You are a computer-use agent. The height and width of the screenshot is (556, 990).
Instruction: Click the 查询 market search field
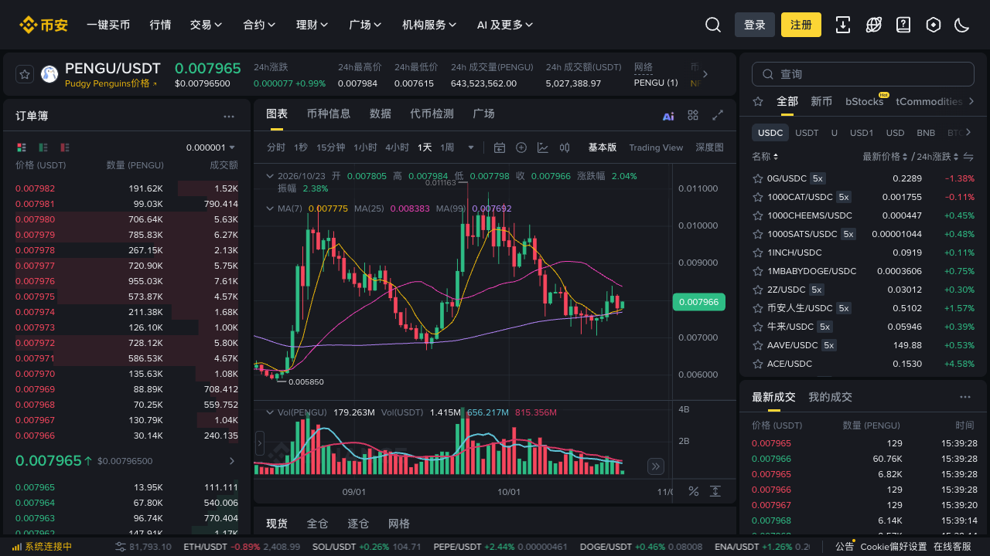point(863,74)
